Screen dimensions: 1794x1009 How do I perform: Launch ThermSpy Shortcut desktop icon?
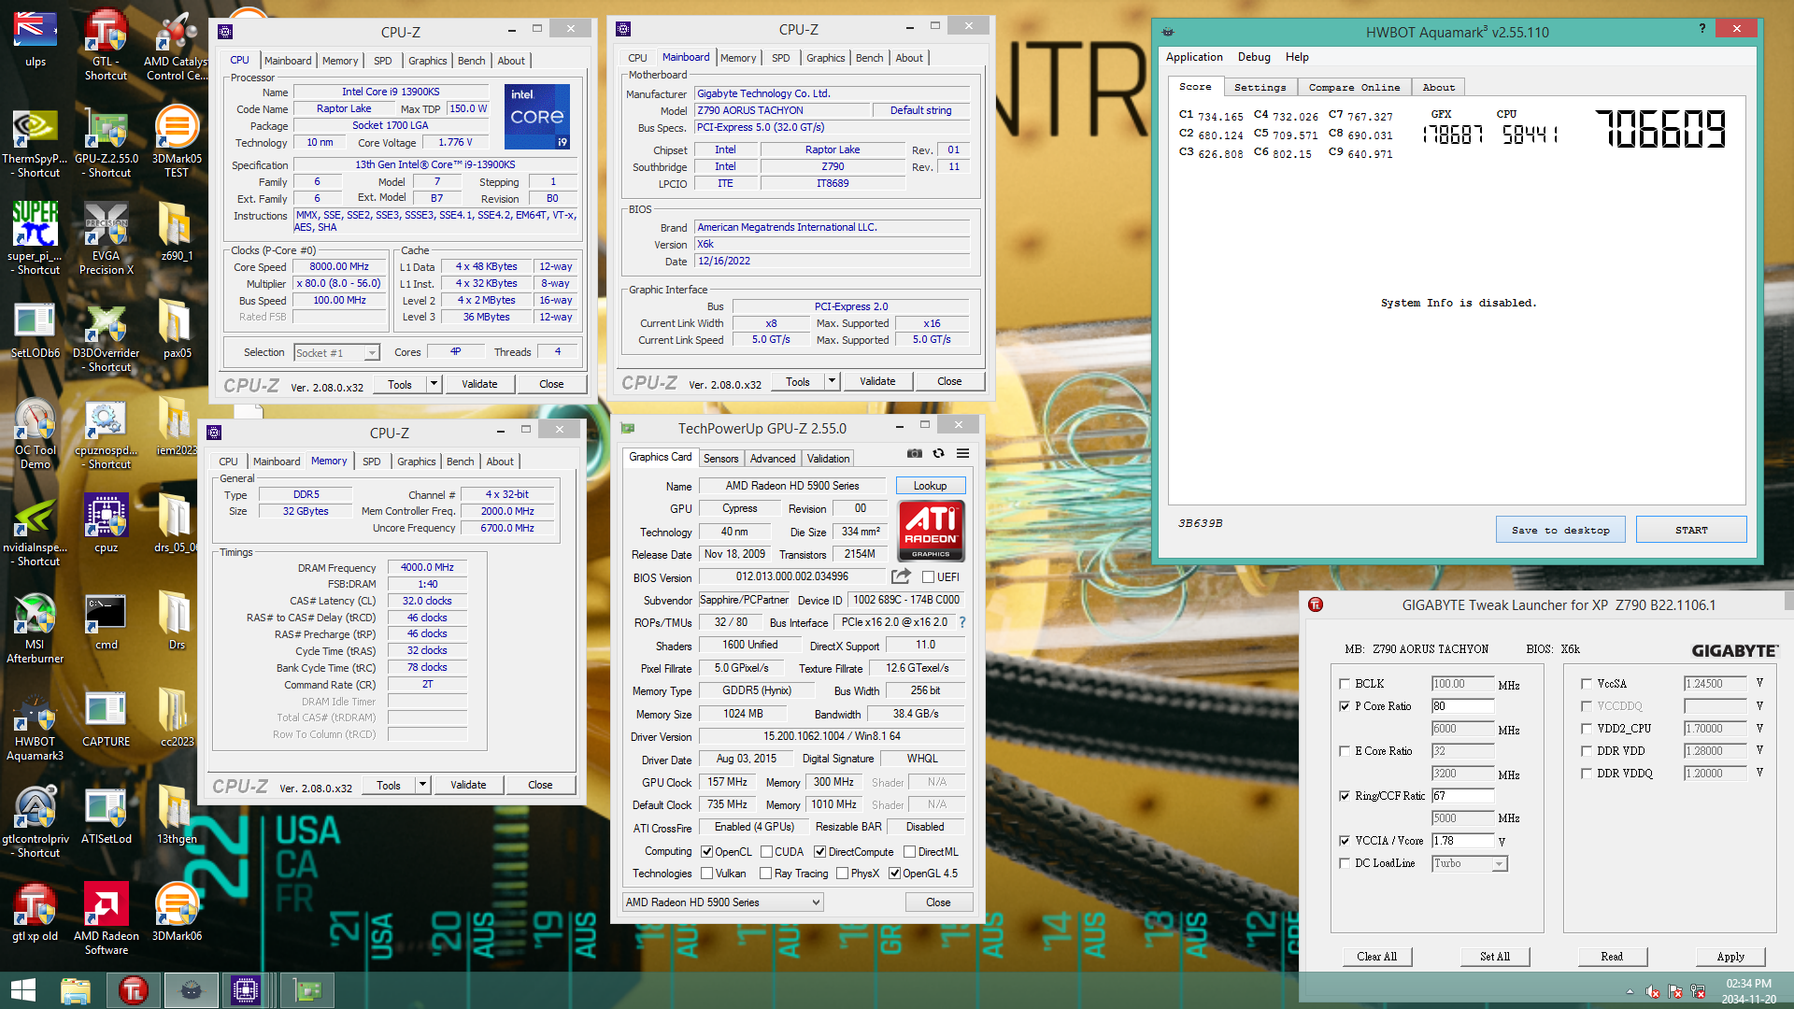pos(36,143)
